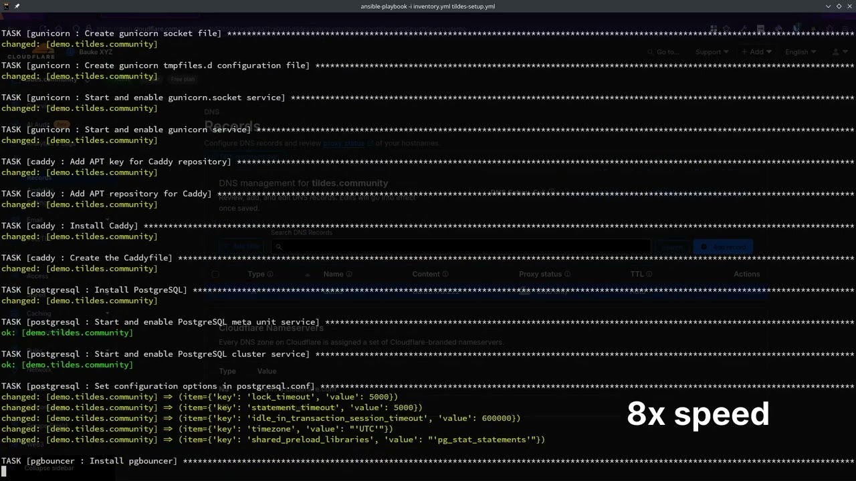Click the Name column info icon on Cloudflare page
Screen dimensions: 856x481
tap(349, 274)
